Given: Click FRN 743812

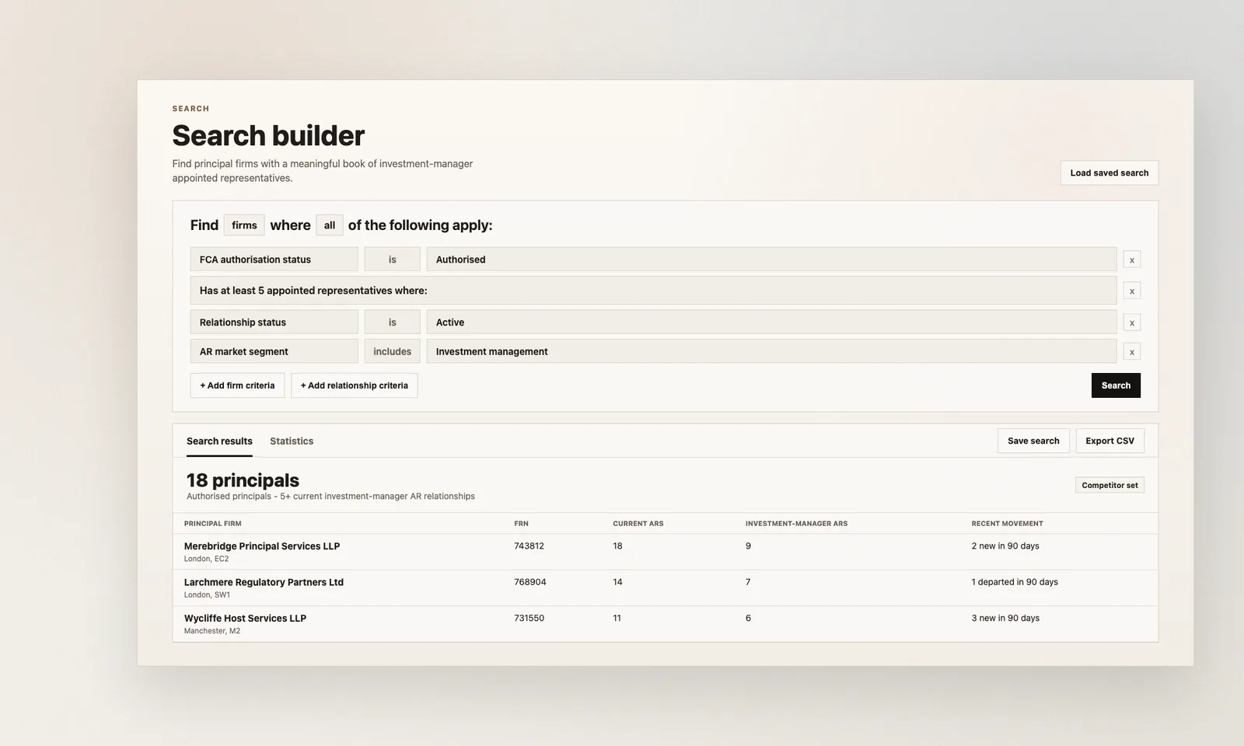Looking at the screenshot, I should pos(529,546).
